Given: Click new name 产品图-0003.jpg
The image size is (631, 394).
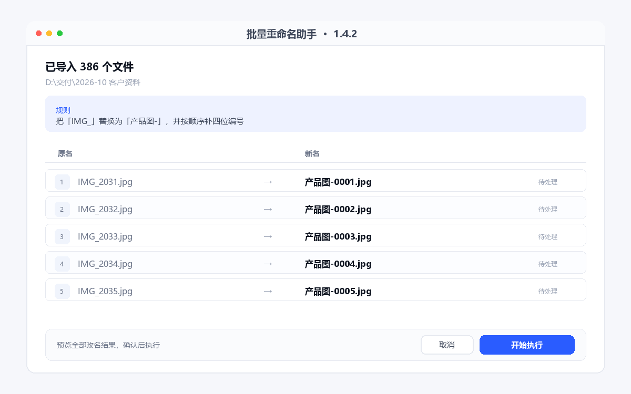Looking at the screenshot, I should tap(338, 237).
